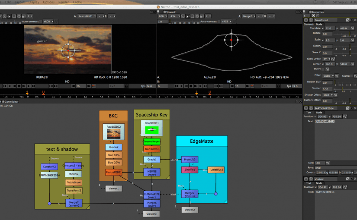Toggle Auto-contrast checkbox in Viewer2
The image size is (357, 220).
click(219, 22)
